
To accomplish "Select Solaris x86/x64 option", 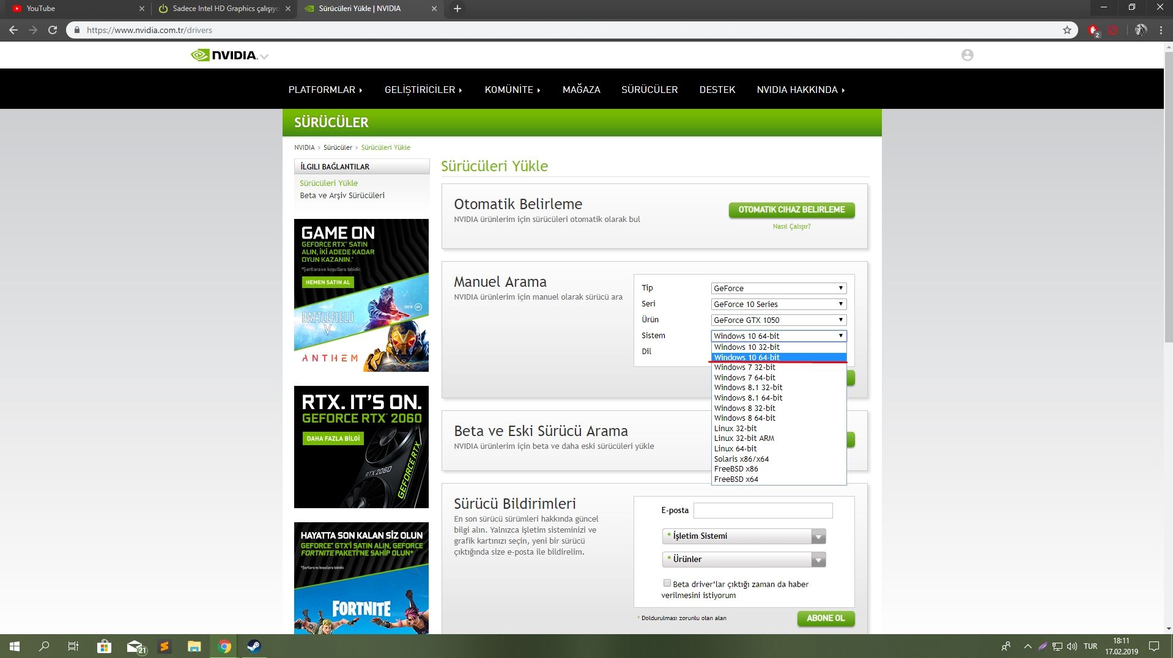I will 779,459.
